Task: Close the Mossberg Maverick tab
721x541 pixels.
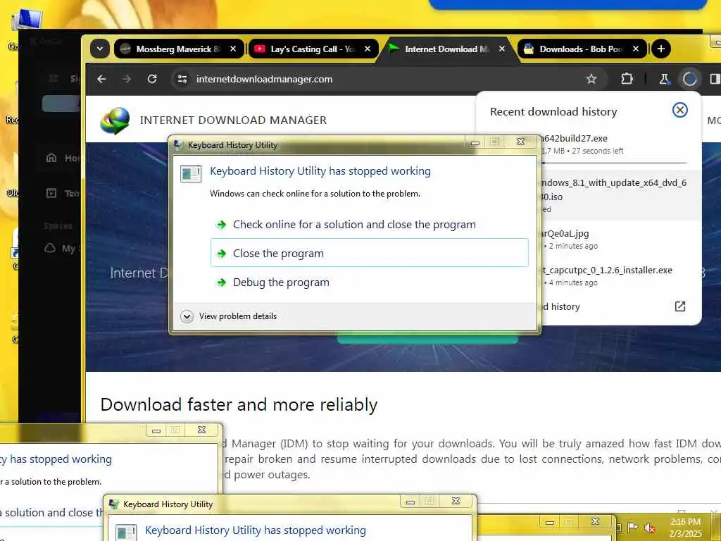Action: 233,49
